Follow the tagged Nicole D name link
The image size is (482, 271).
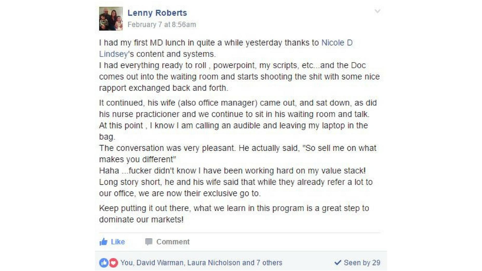[x=337, y=43]
